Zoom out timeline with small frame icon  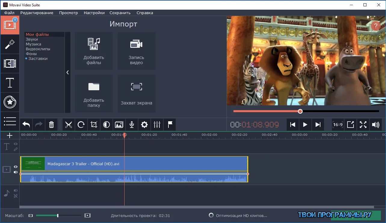click(31, 215)
